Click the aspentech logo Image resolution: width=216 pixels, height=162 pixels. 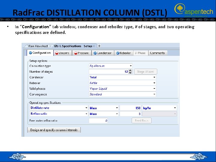click(x=194, y=10)
